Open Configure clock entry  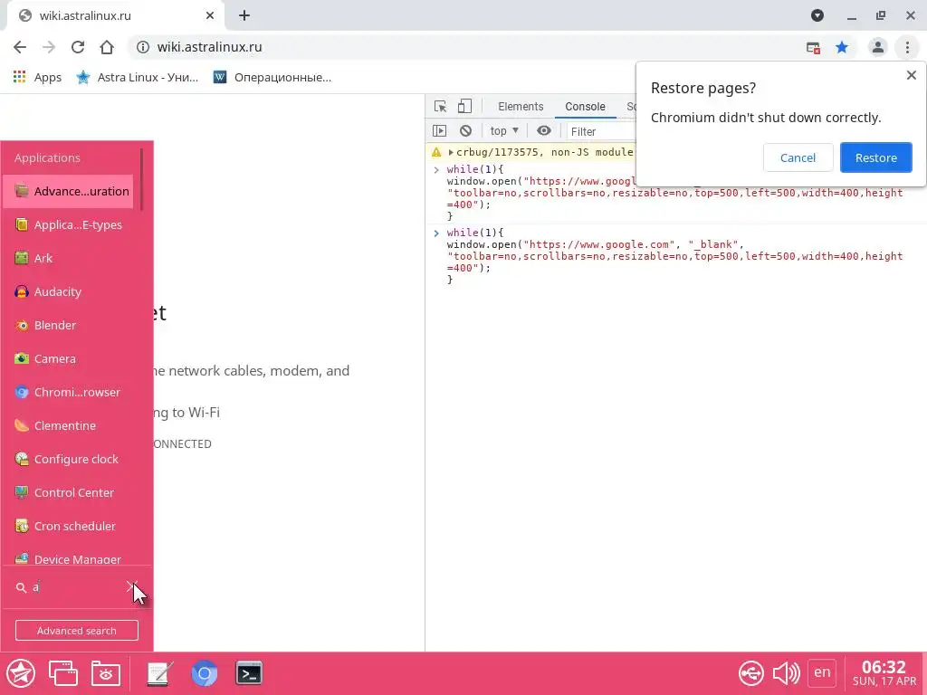click(68, 459)
